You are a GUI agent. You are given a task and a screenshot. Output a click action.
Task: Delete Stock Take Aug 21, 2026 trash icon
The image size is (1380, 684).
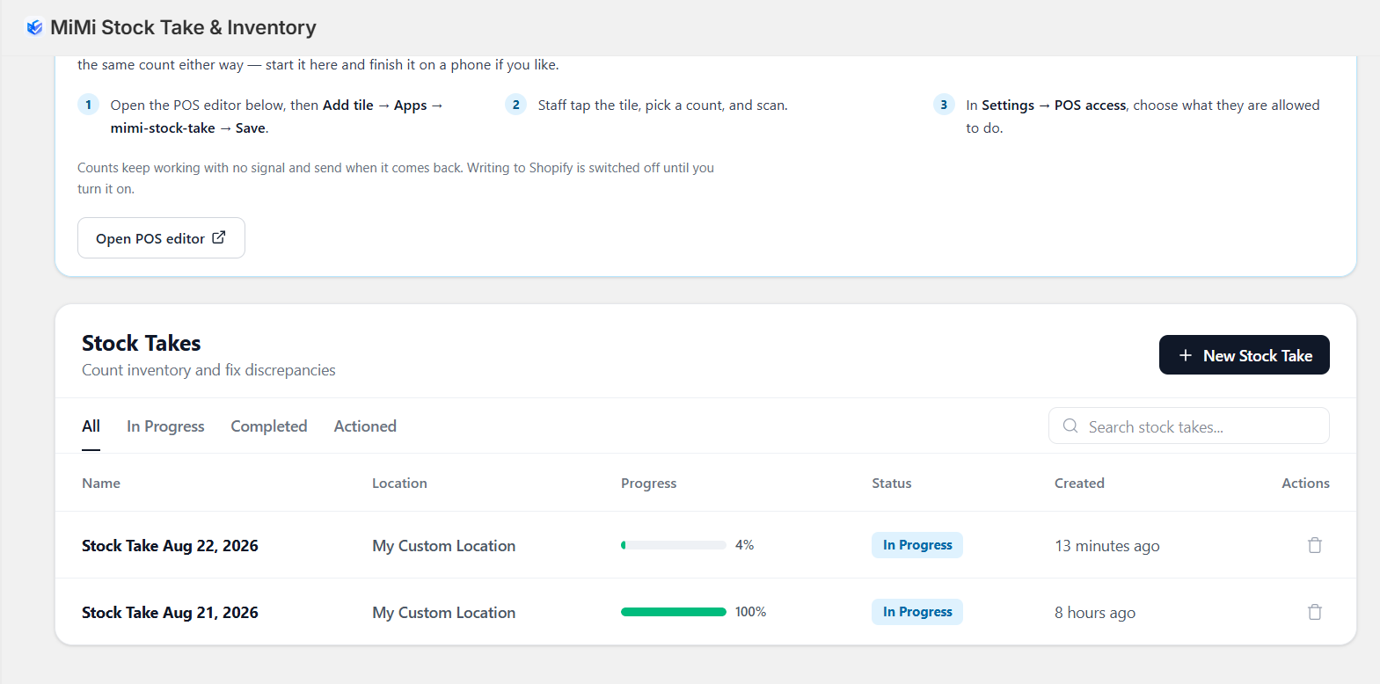tap(1314, 612)
